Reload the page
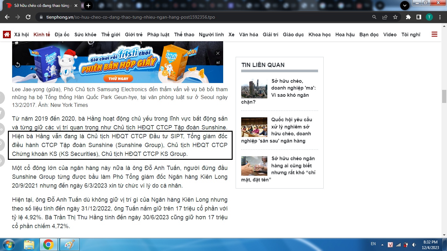447x251 pixels. [28, 17]
